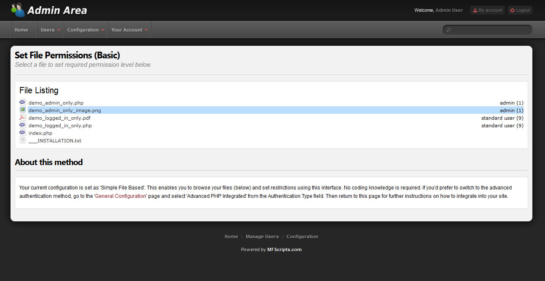This screenshot has height=281, width=545.
Task: Expand the Configuration menu dropdown arrow
Action: coord(103,30)
